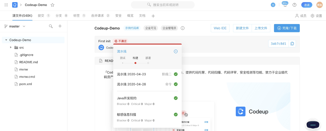Click the green check for 流水线 2020-04-23

[176, 74]
